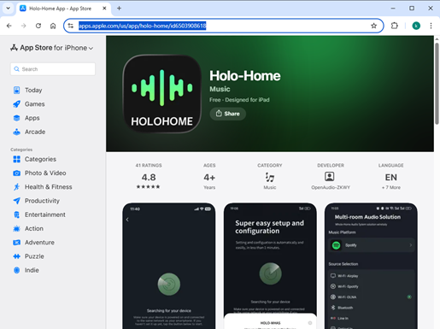Open Indie category link
This screenshot has height=329, width=440.
coord(32,270)
